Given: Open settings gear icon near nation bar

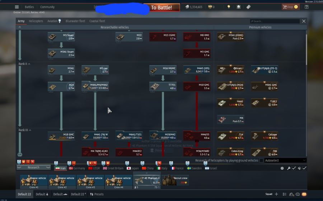Looking at the screenshot, I should coord(282,168).
